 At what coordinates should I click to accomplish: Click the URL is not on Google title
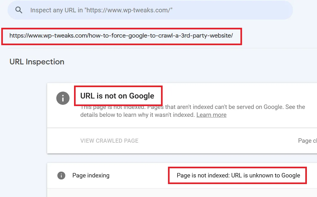pos(117,96)
